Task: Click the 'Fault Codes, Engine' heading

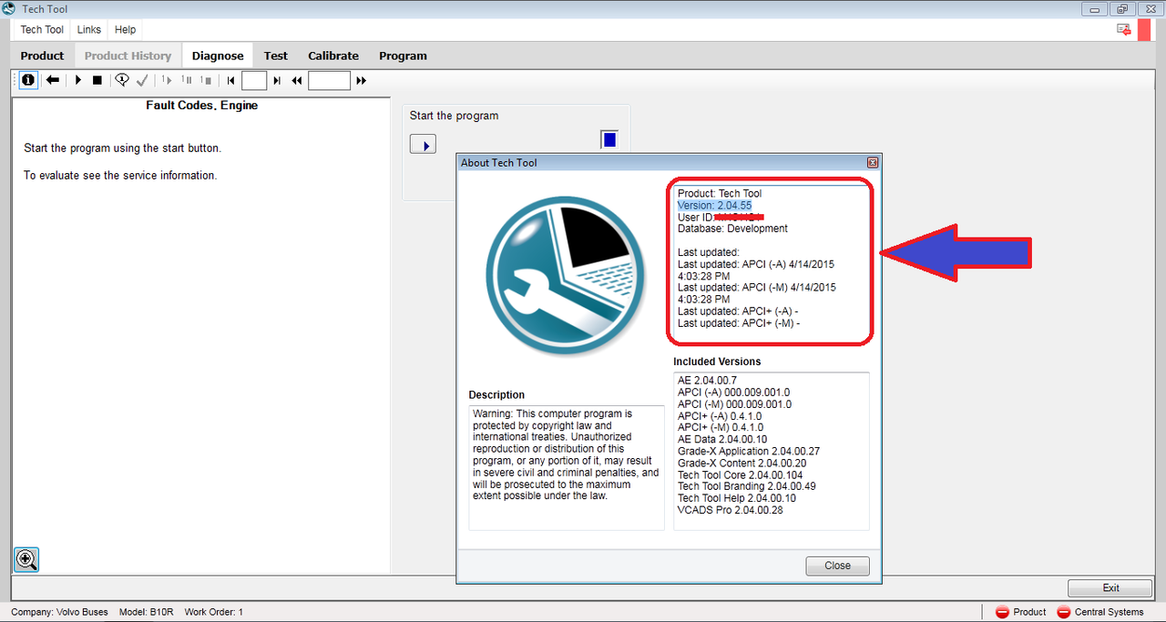Action: (x=202, y=106)
